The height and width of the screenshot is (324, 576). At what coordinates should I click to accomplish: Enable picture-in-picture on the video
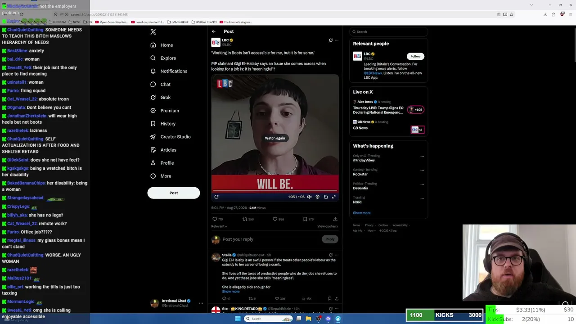(326, 197)
